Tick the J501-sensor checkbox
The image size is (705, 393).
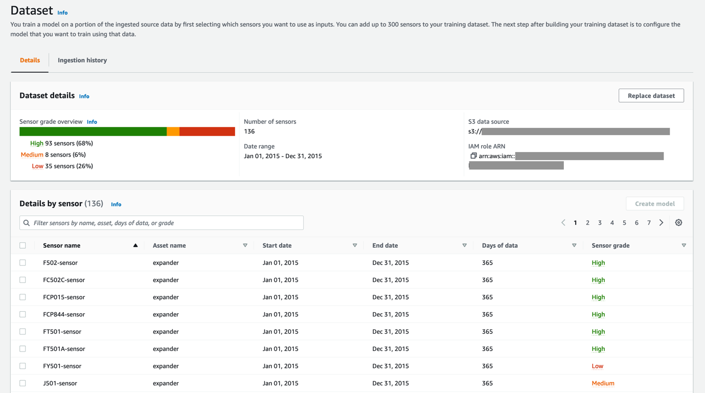(22, 383)
